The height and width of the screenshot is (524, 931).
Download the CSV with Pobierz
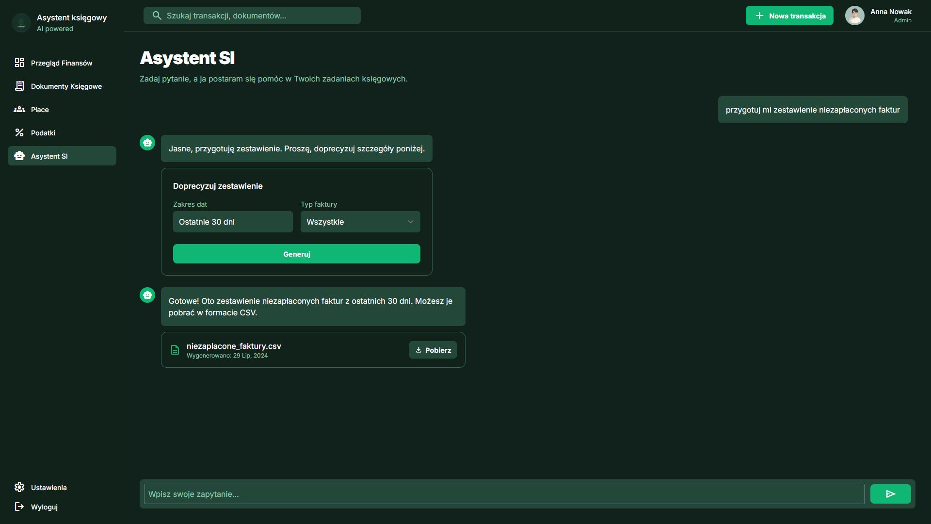coord(433,350)
